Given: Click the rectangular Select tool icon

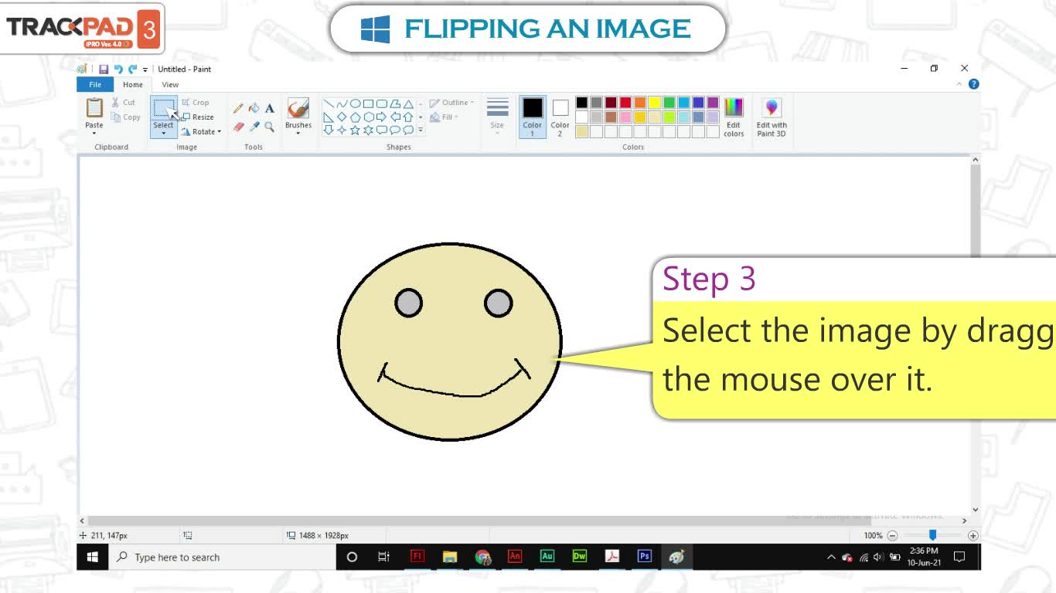Looking at the screenshot, I should 164,107.
